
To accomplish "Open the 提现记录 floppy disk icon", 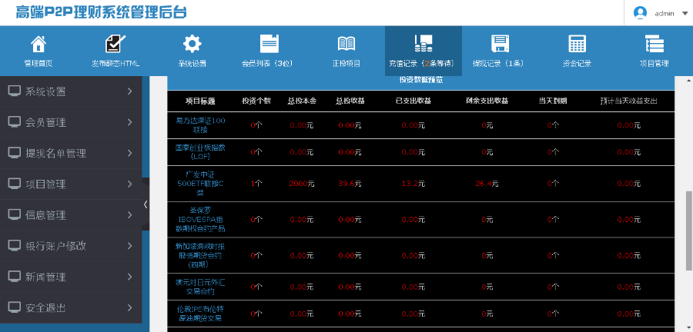I will pyautogui.click(x=500, y=44).
